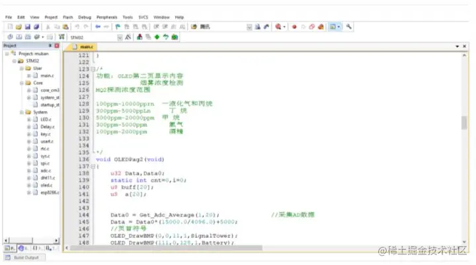Open the find text combo box dropdown
Viewport: 476px width, 265px height.
[x=249, y=27]
